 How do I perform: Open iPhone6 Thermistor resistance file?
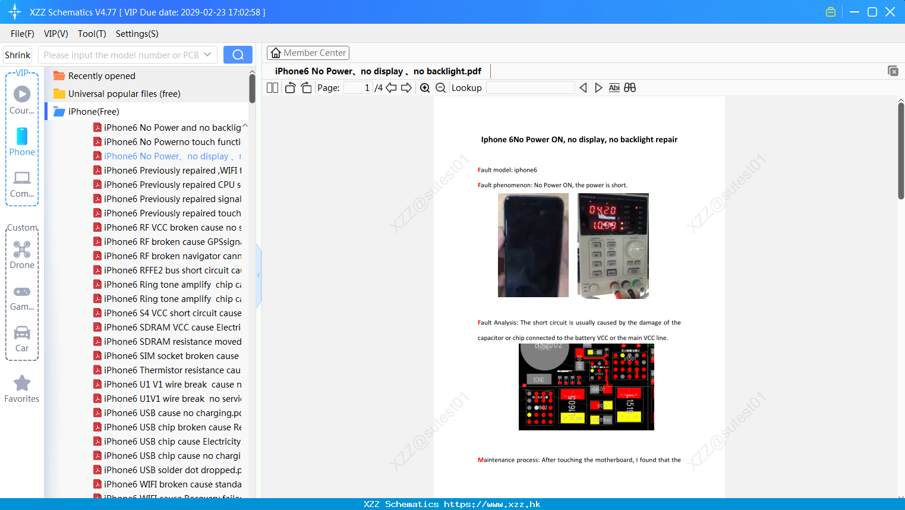coord(167,370)
